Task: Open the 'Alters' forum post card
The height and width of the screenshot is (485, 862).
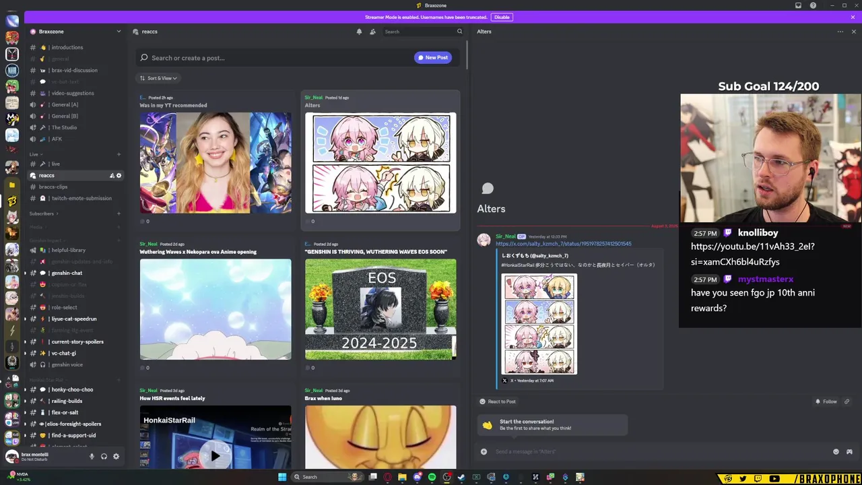Action: point(380,160)
